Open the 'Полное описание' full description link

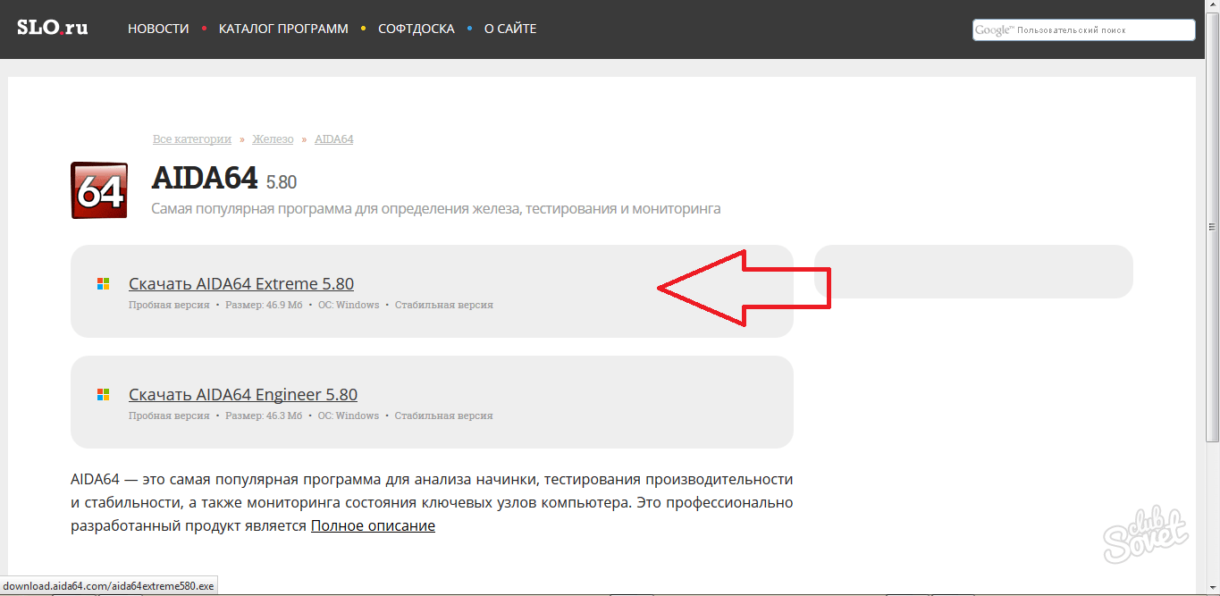tap(373, 525)
